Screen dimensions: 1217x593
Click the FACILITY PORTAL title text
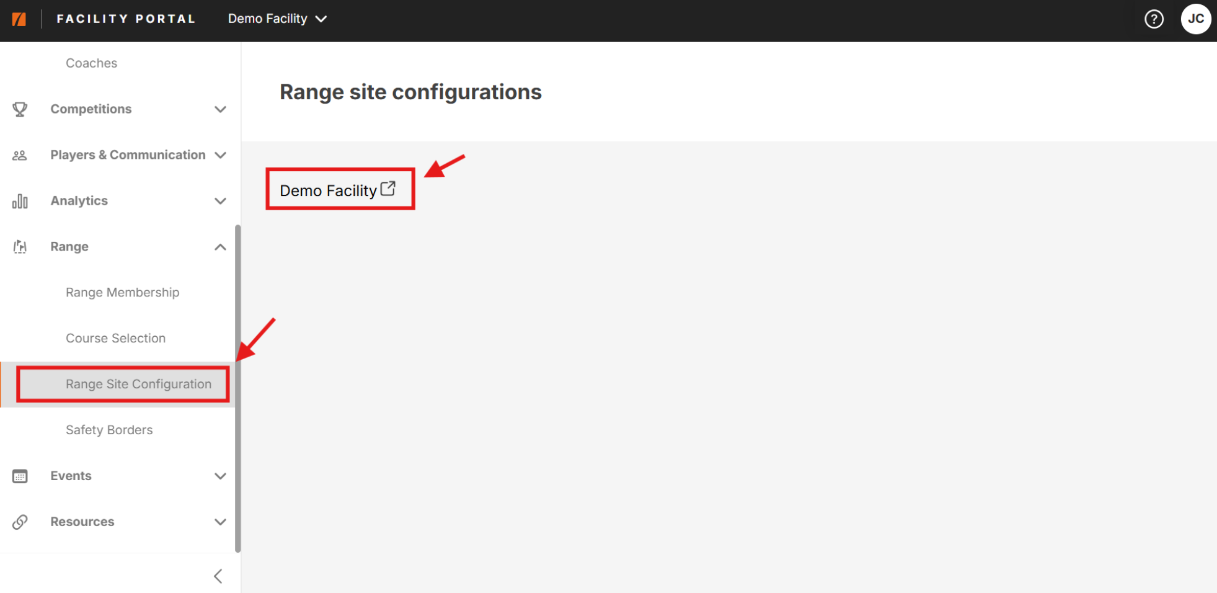[126, 19]
